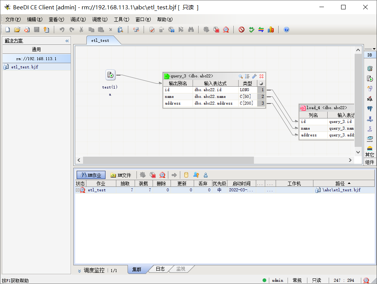Click the RM文件 button
377x284 pixels.
[x=121, y=175]
